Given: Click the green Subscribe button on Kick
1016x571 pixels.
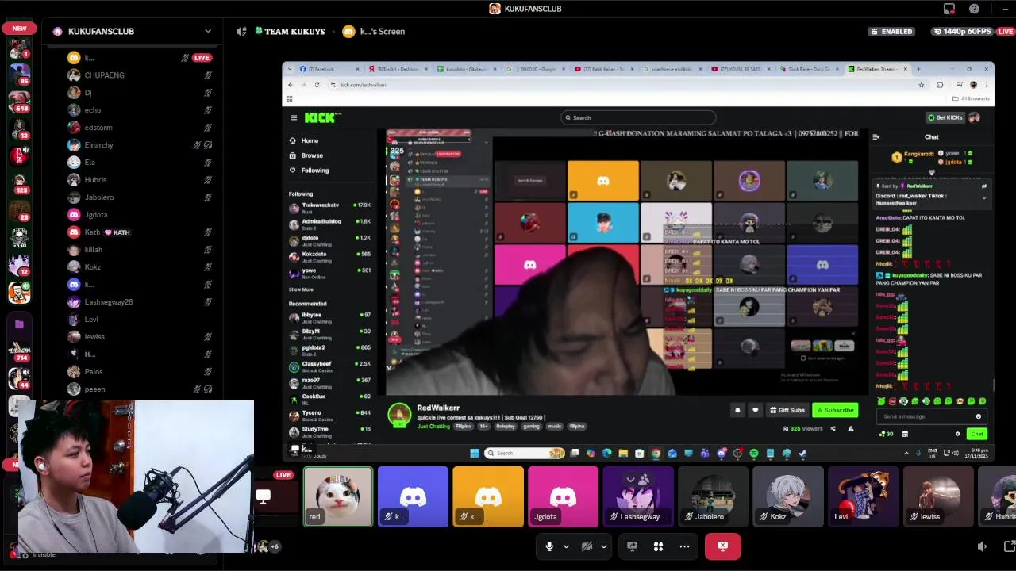Looking at the screenshot, I should tap(835, 410).
